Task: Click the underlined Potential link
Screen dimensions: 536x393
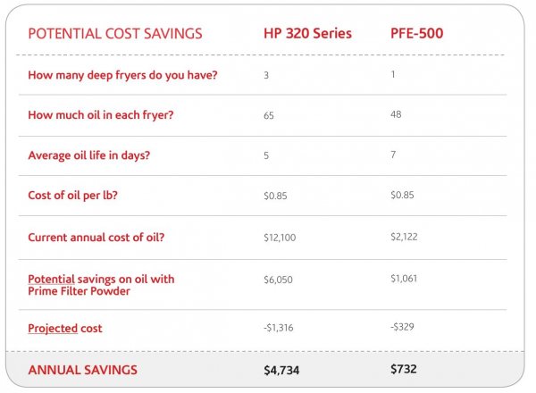Action: [x=52, y=279]
